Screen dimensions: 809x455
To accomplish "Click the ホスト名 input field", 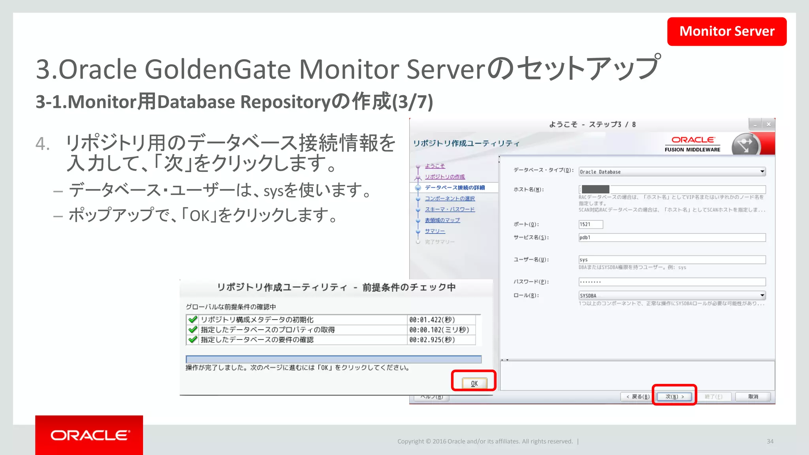I will pyautogui.click(x=672, y=189).
